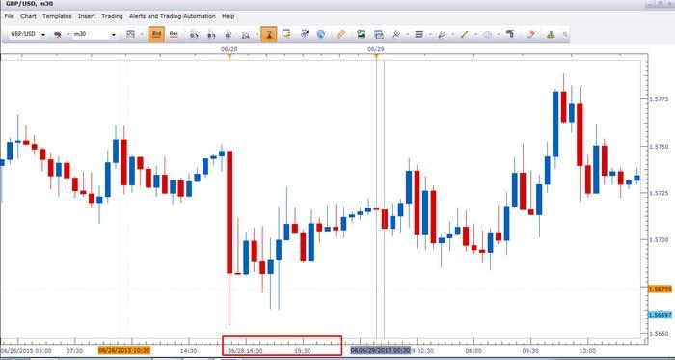Click the chart type icon
Viewport: 675px width, 360px height.
pyautogui.click(x=130, y=34)
